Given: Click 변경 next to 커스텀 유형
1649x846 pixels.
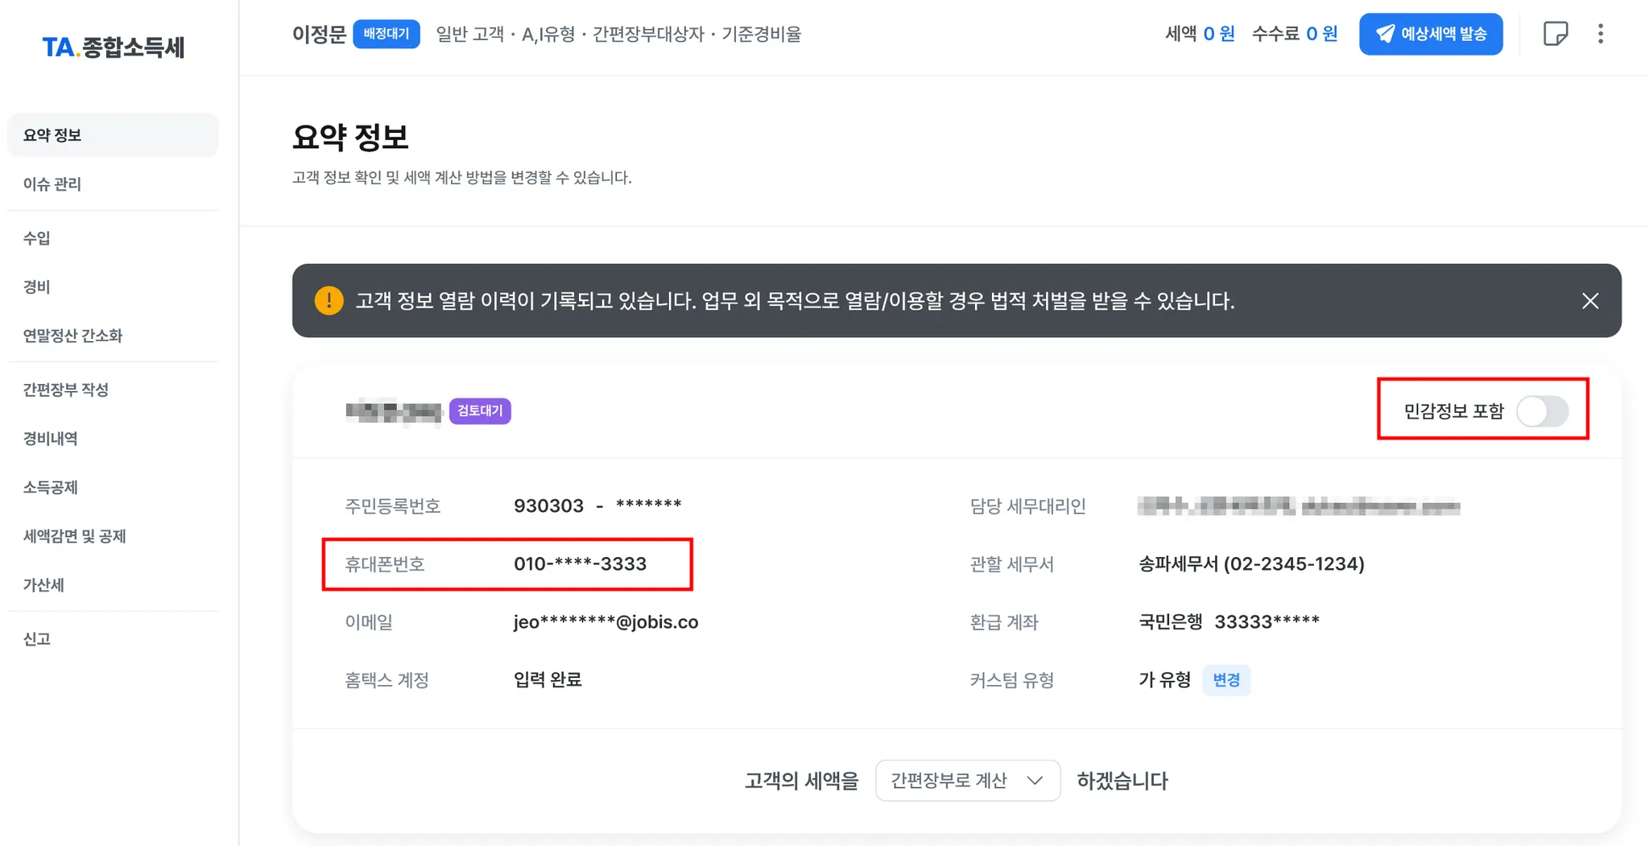Looking at the screenshot, I should coord(1226,680).
